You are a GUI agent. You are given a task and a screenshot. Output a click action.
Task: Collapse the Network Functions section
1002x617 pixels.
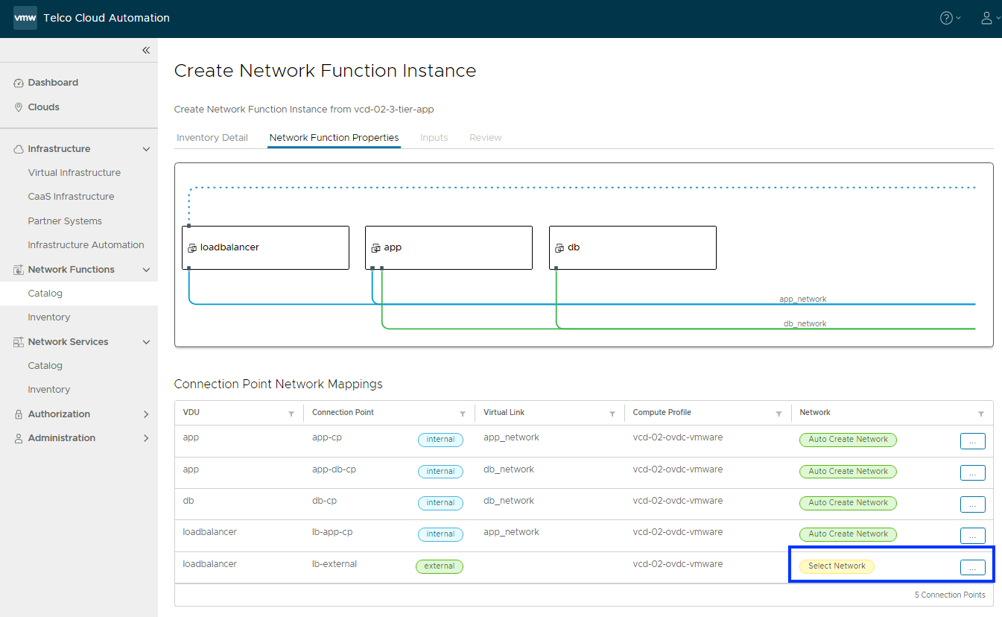point(146,270)
